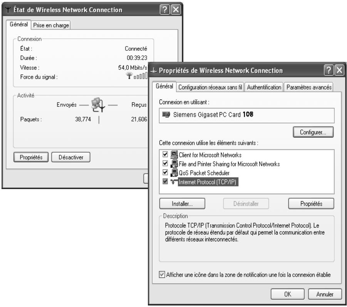The image size is (347, 307).
Task: Click the QoS Packet Scheduler icon
Action: point(174,173)
